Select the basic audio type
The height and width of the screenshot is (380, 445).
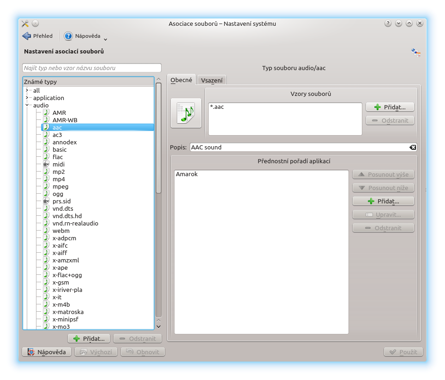pos(60,149)
